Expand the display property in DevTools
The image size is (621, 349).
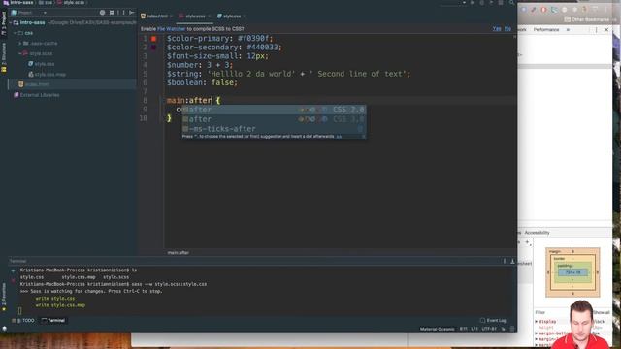tap(537, 322)
